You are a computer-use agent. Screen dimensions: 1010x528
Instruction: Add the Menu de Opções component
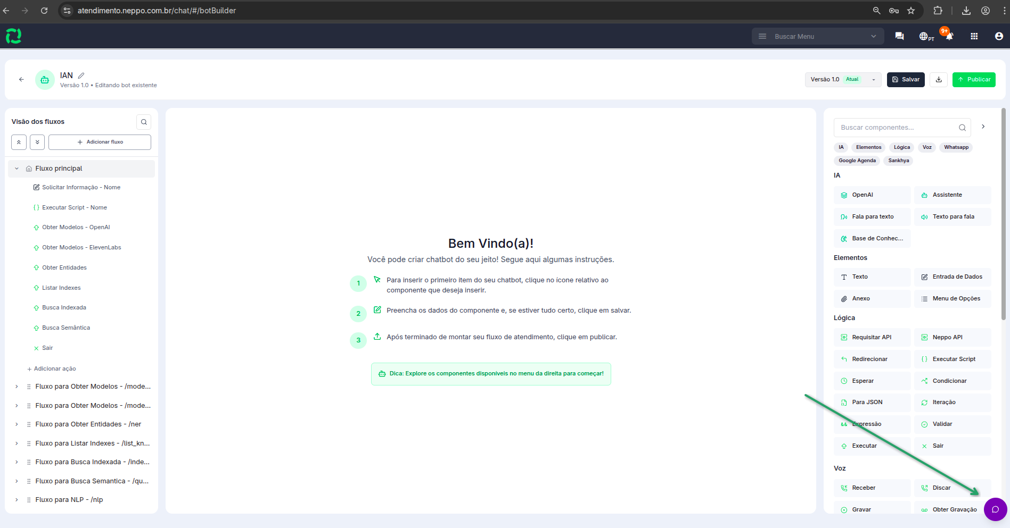952,299
